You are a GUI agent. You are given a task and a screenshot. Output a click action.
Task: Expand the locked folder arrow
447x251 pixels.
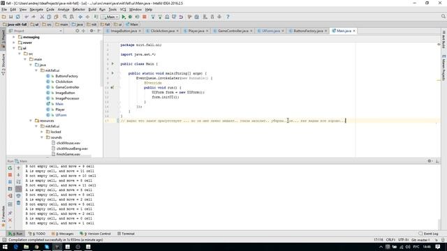42,132
